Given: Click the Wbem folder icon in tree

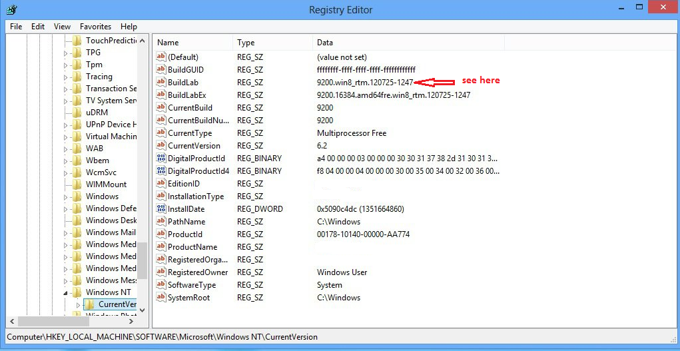Looking at the screenshot, I should (77, 161).
